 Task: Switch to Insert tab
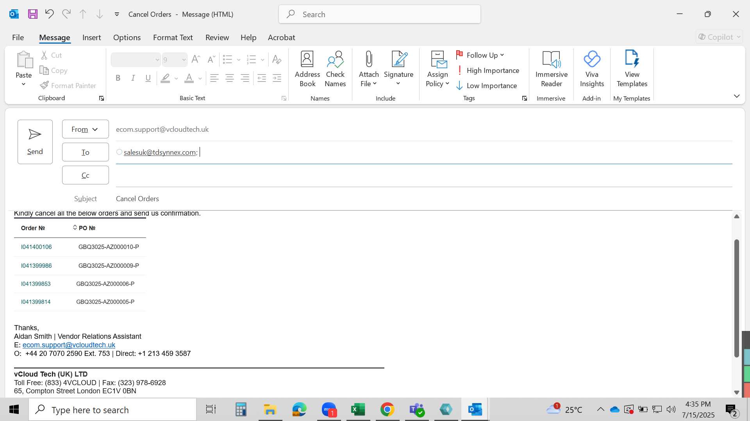91,37
